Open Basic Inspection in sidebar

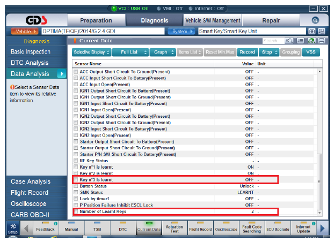pos(31,52)
